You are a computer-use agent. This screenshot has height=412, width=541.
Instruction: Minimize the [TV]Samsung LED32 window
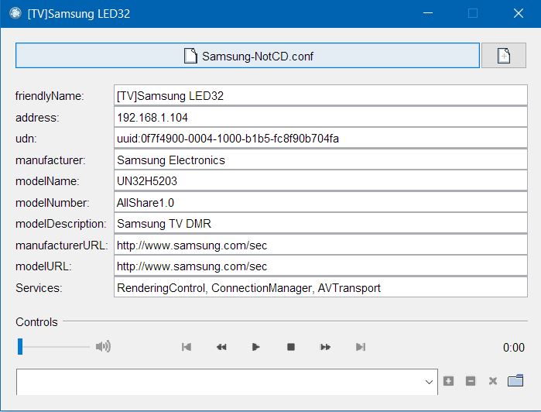pos(428,13)
